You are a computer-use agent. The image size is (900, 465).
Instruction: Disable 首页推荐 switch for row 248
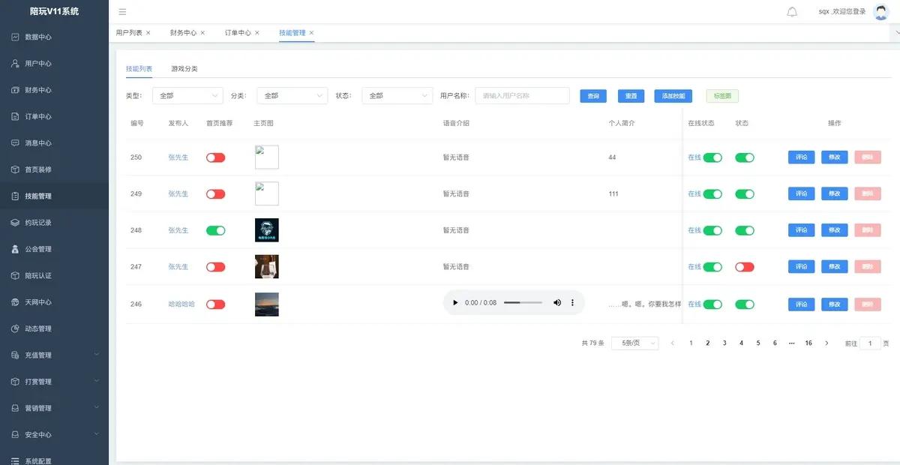215,230
